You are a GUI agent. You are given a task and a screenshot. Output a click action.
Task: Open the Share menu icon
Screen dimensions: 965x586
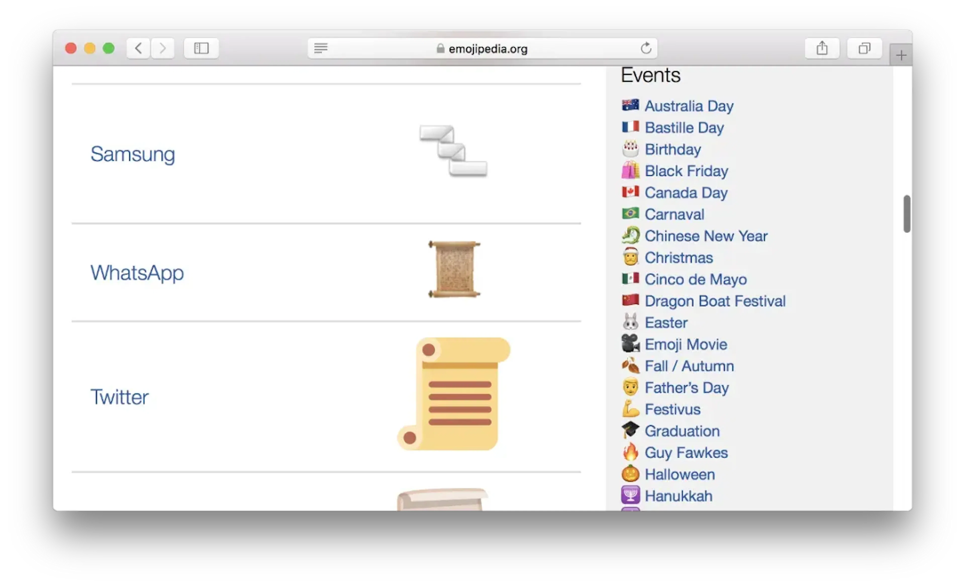(x=822, y=48)
